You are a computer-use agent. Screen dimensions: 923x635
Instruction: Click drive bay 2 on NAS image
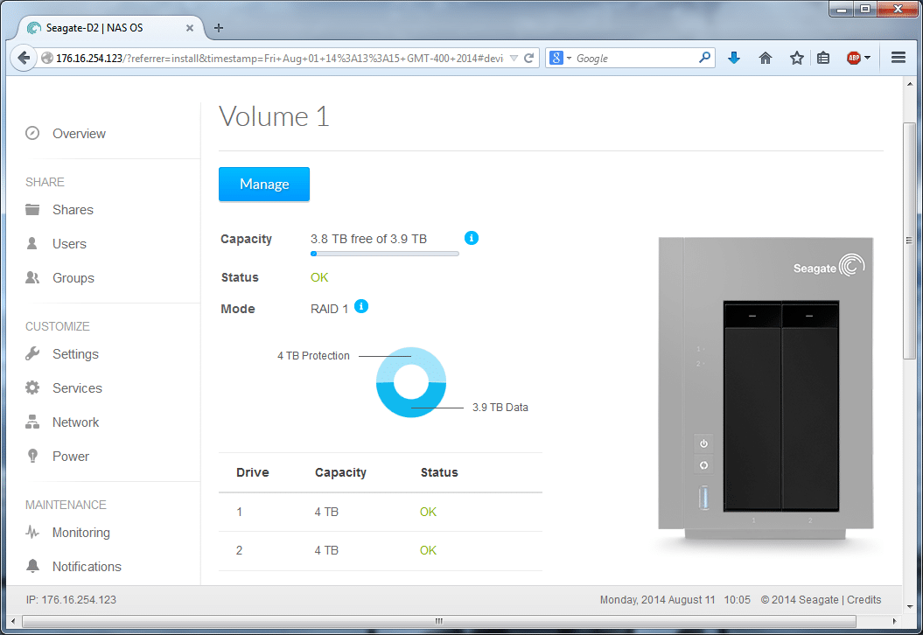click(x=810, y=406)
